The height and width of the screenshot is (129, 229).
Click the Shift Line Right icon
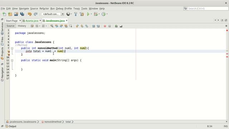pyautogui.click(x=98, y=26)
